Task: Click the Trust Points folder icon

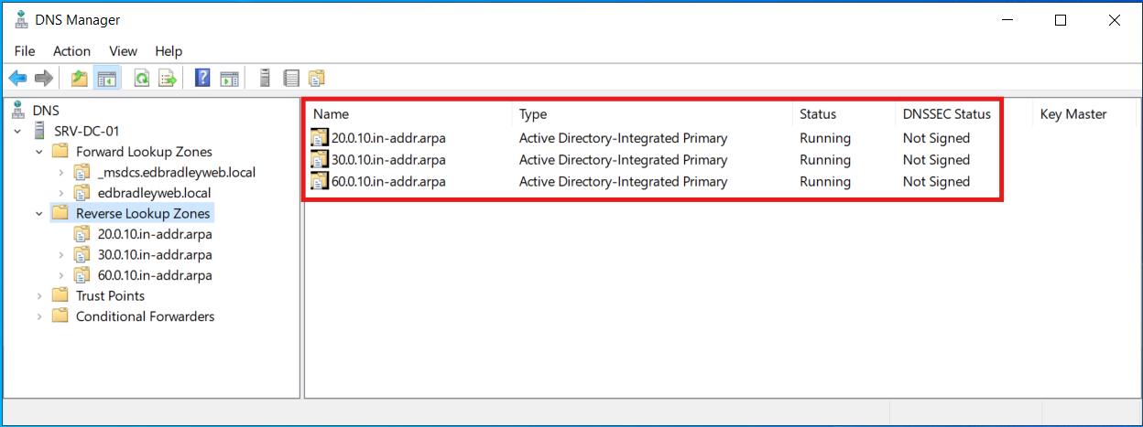Action: pos(60,295)
